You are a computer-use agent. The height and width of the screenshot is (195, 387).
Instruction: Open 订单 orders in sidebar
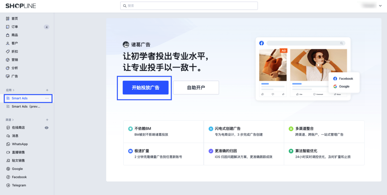(x=27, y=27)
